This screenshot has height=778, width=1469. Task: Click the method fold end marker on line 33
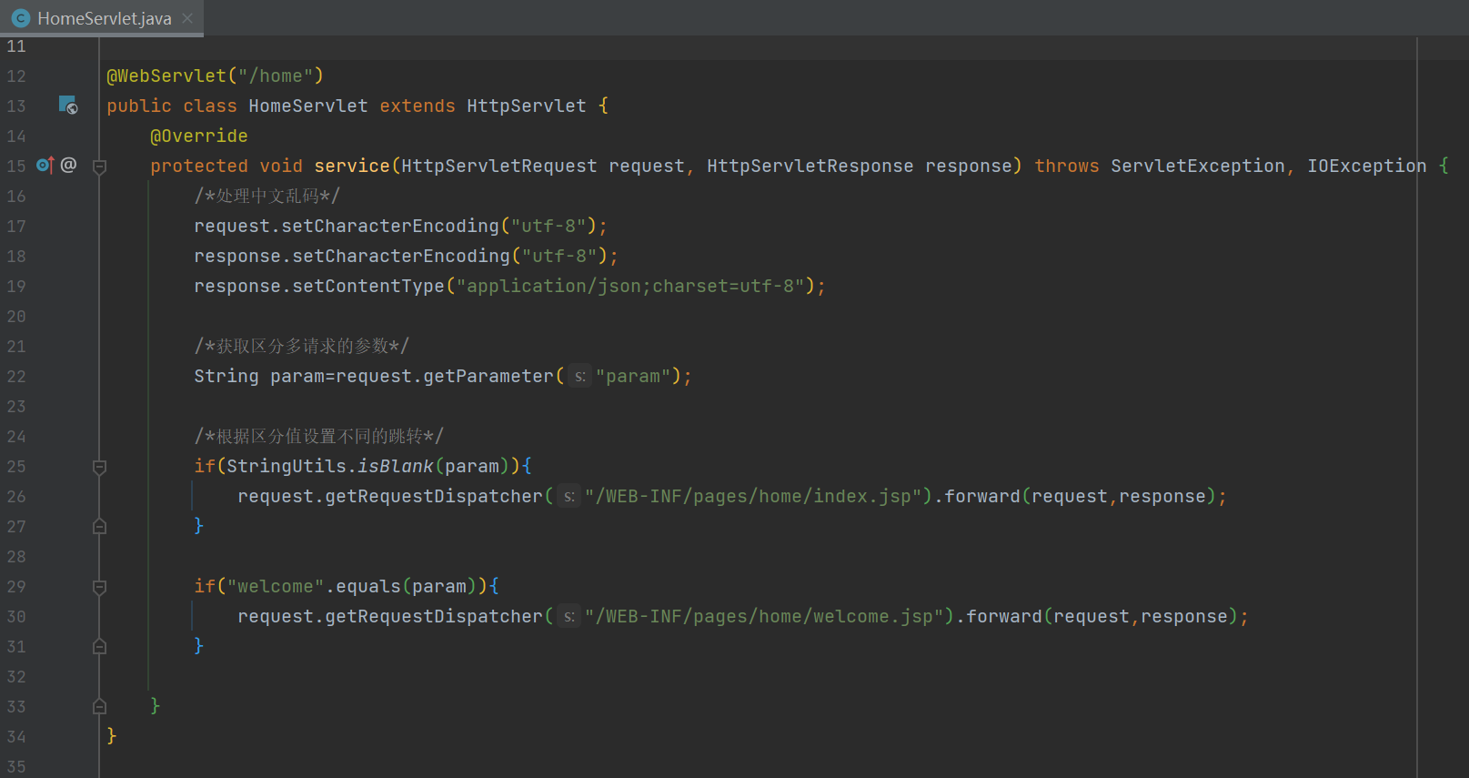[x=100, y=706]
